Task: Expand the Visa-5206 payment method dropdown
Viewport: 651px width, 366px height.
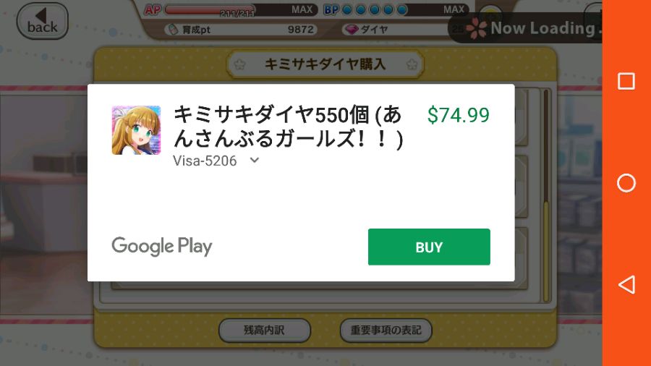Action: click(x=216, y=161)
